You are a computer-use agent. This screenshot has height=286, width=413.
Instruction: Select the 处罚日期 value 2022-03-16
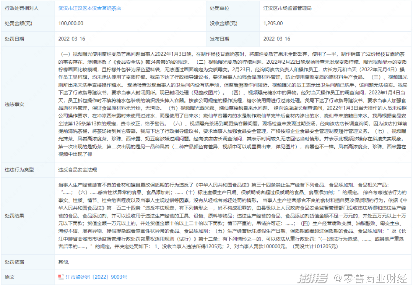pos(72,39)
